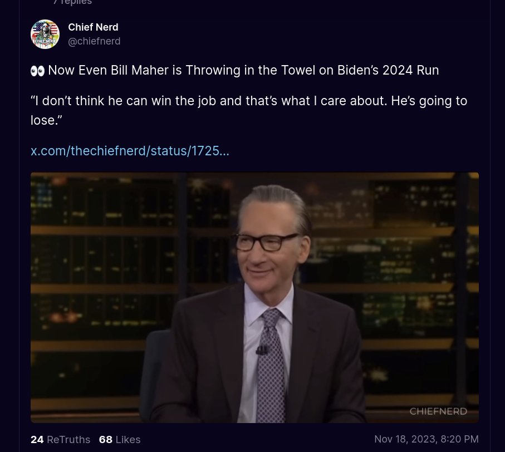
Task: View the 24 ReTruths list
Action: pyautogui.click(x=60, y=439)
